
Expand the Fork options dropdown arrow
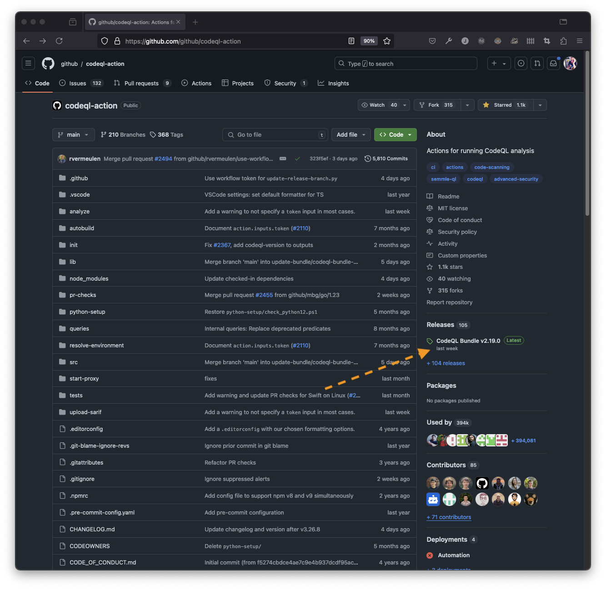(467, 105)
